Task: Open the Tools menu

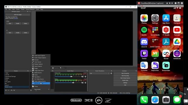Action: tap(37, 9)
